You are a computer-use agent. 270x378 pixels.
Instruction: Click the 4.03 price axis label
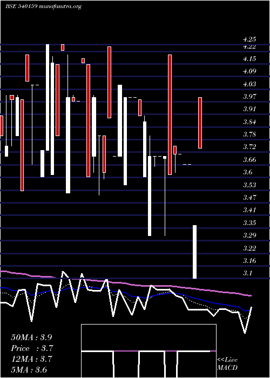249,84
